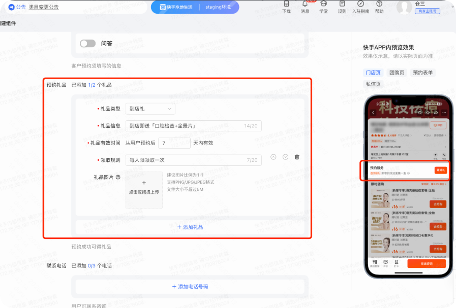Click the 快手本地生活 logo
This screenshot has width=456, height=308.
[176, 7]
